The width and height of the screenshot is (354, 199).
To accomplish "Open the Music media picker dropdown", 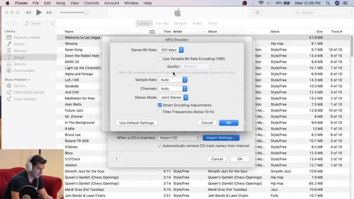I will (x=38, y=23).
